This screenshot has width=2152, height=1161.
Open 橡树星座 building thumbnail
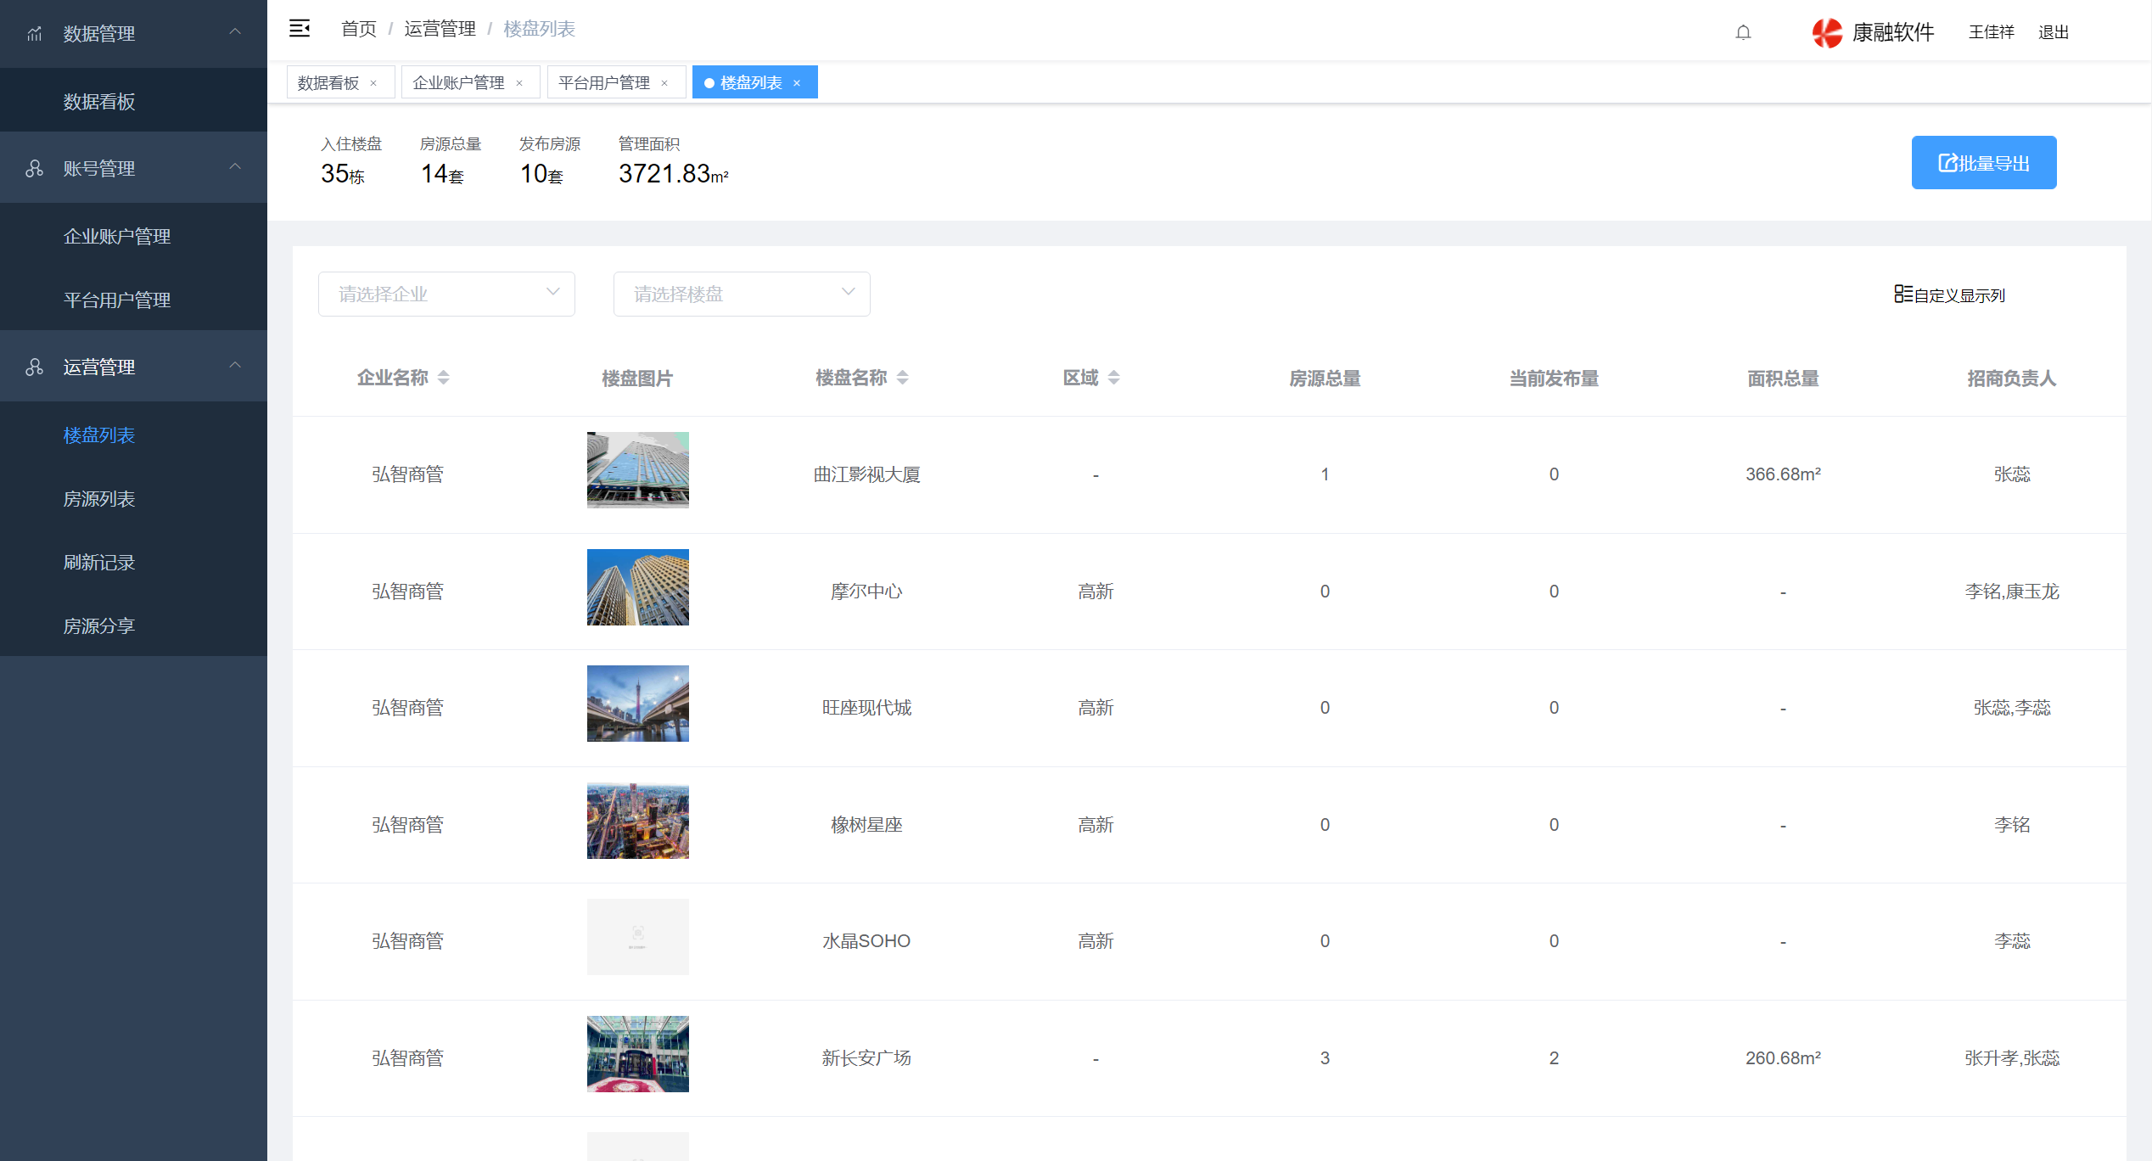[638, 821]
